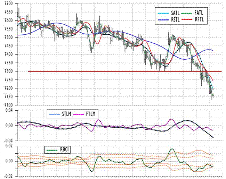Click the green RBCI legend line swatch
Screen dimensions: 226x179
pyautogui.click(x=52, y=151)
